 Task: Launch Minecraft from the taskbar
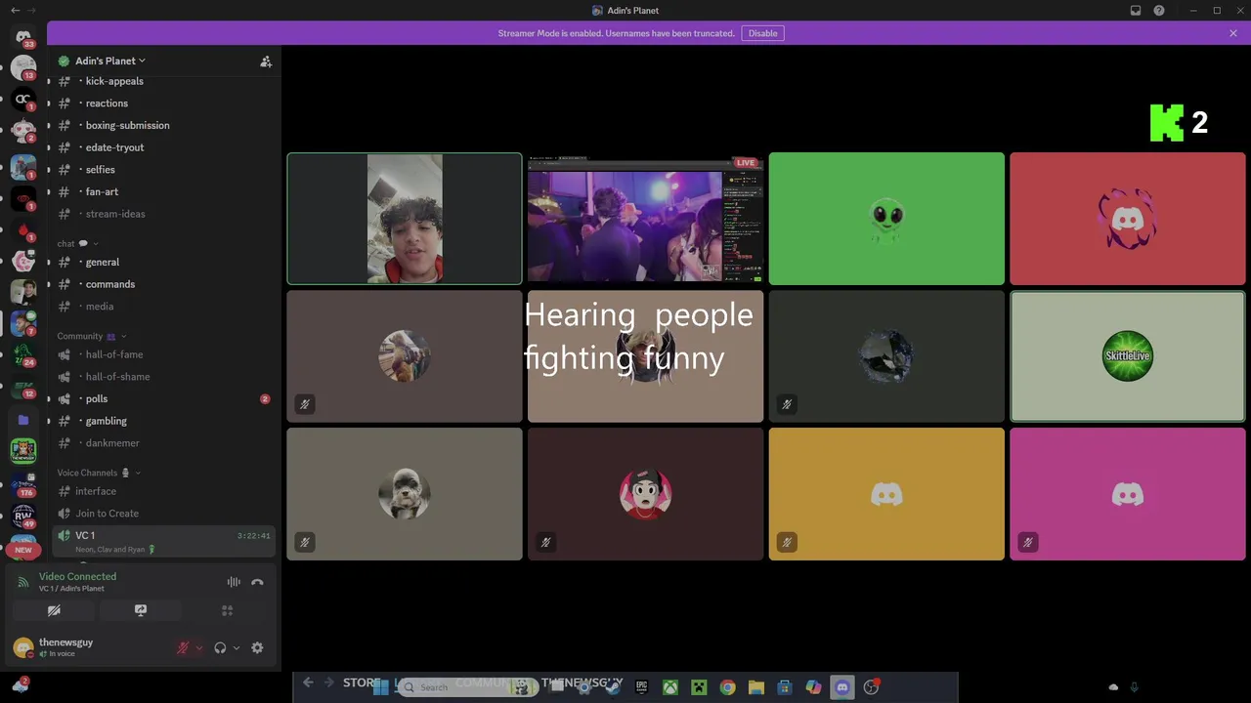click(x=699, y=687)
